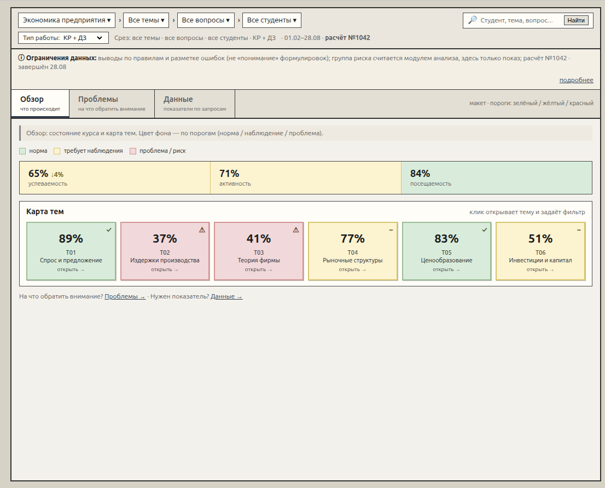Open topic card T01 Спрос и предложение

(71, 251)
